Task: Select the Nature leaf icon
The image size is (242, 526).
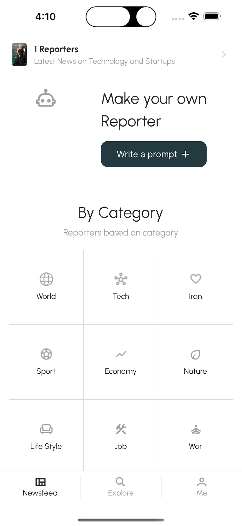Action: [x=195, y=355]
